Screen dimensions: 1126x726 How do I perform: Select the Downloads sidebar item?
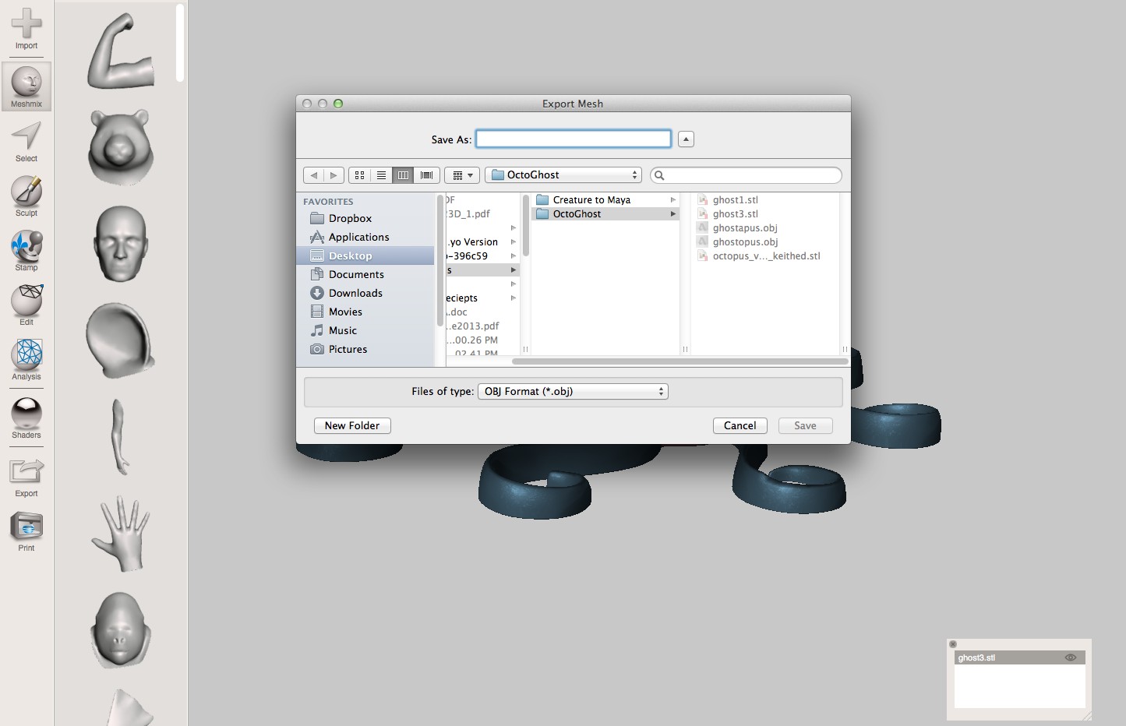click(x=355, y=293)
